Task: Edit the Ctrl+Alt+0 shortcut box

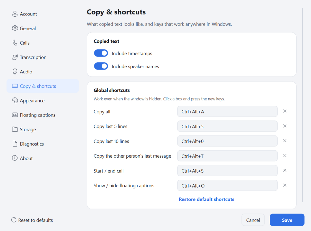Action: tap(227, 141)
